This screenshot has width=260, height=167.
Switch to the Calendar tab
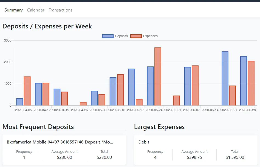tap(36, 10)
